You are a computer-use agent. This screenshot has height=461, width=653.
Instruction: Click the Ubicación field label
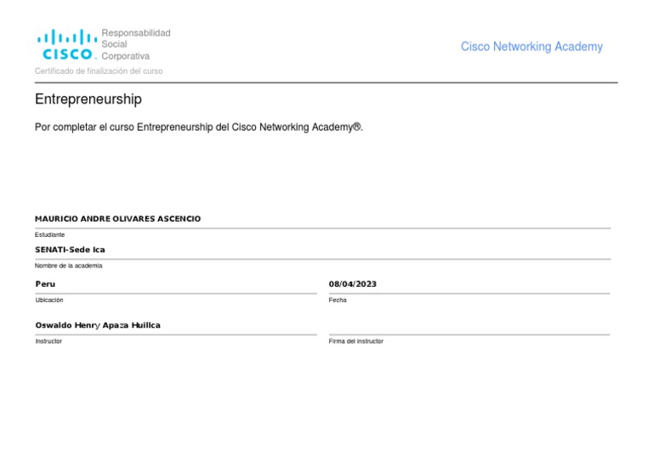point(49,300)
